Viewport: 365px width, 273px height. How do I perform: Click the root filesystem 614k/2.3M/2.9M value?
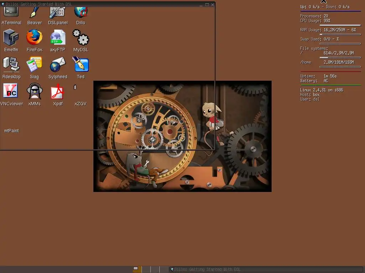[339, 53]
